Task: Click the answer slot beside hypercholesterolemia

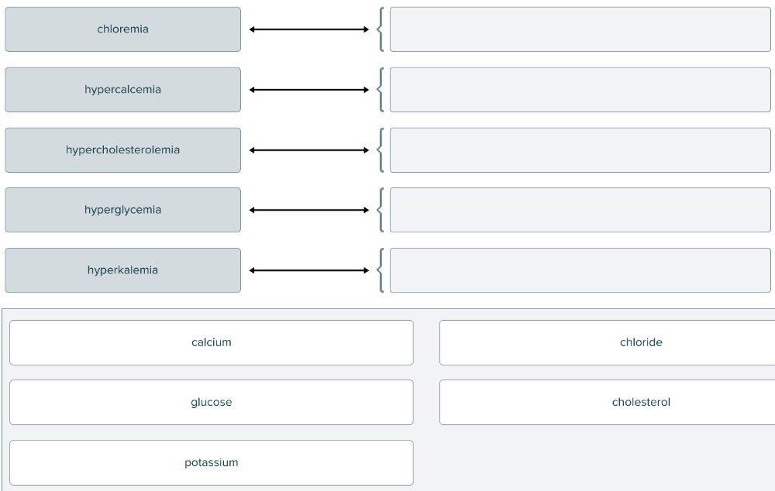Action: [x=580, y=150]
